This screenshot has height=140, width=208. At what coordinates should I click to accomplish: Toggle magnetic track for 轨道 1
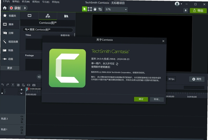click(21, 130)
